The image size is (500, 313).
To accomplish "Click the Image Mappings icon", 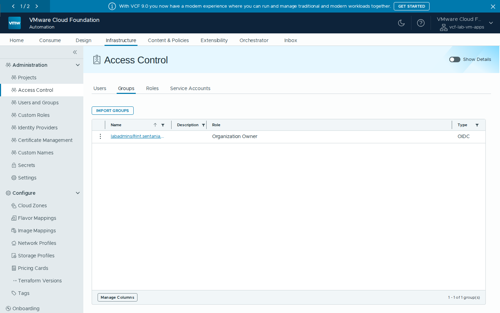I will 14,231.
